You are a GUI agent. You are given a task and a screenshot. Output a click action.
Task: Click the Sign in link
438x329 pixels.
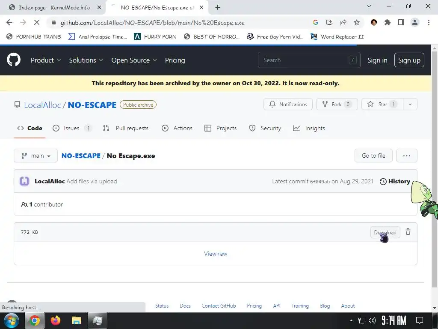[377, 60]
